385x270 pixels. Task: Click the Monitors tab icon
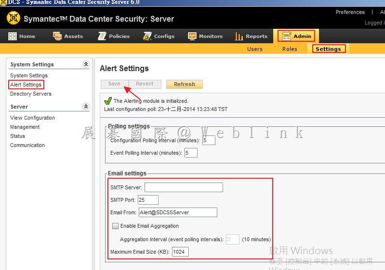[x=192, y=36]
